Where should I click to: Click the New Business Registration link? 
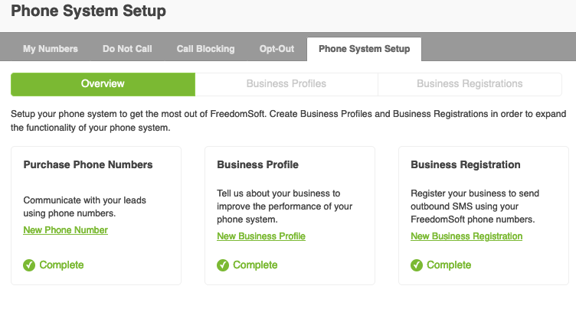[x=466, y=236]
